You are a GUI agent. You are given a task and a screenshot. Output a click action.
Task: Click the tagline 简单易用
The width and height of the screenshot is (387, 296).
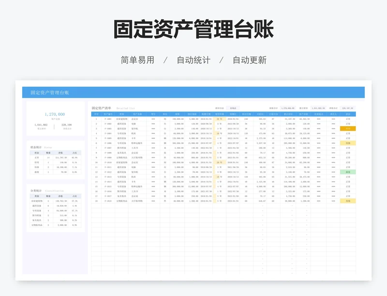137,60
